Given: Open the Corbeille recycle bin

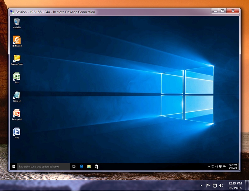Looking at the screenshot, I should click(x=16, y=22).
